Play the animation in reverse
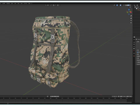140x105 pixels. pos(54,97)
